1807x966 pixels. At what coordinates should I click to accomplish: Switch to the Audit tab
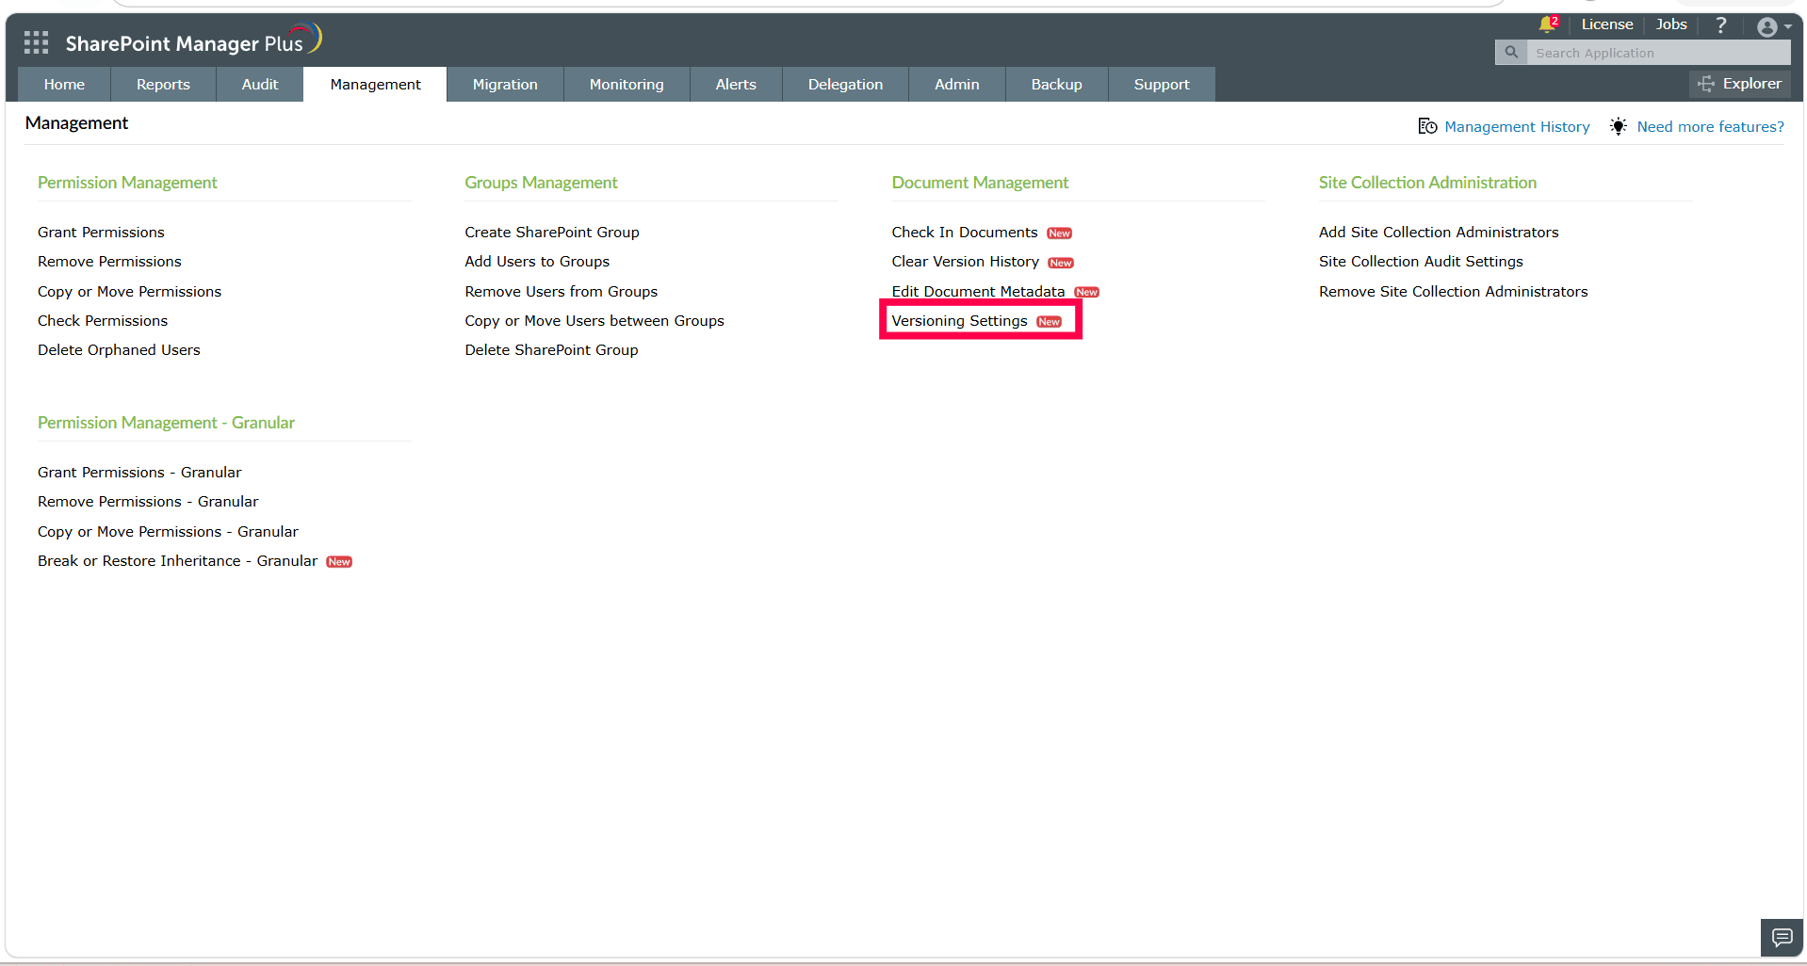click(260, 84)
